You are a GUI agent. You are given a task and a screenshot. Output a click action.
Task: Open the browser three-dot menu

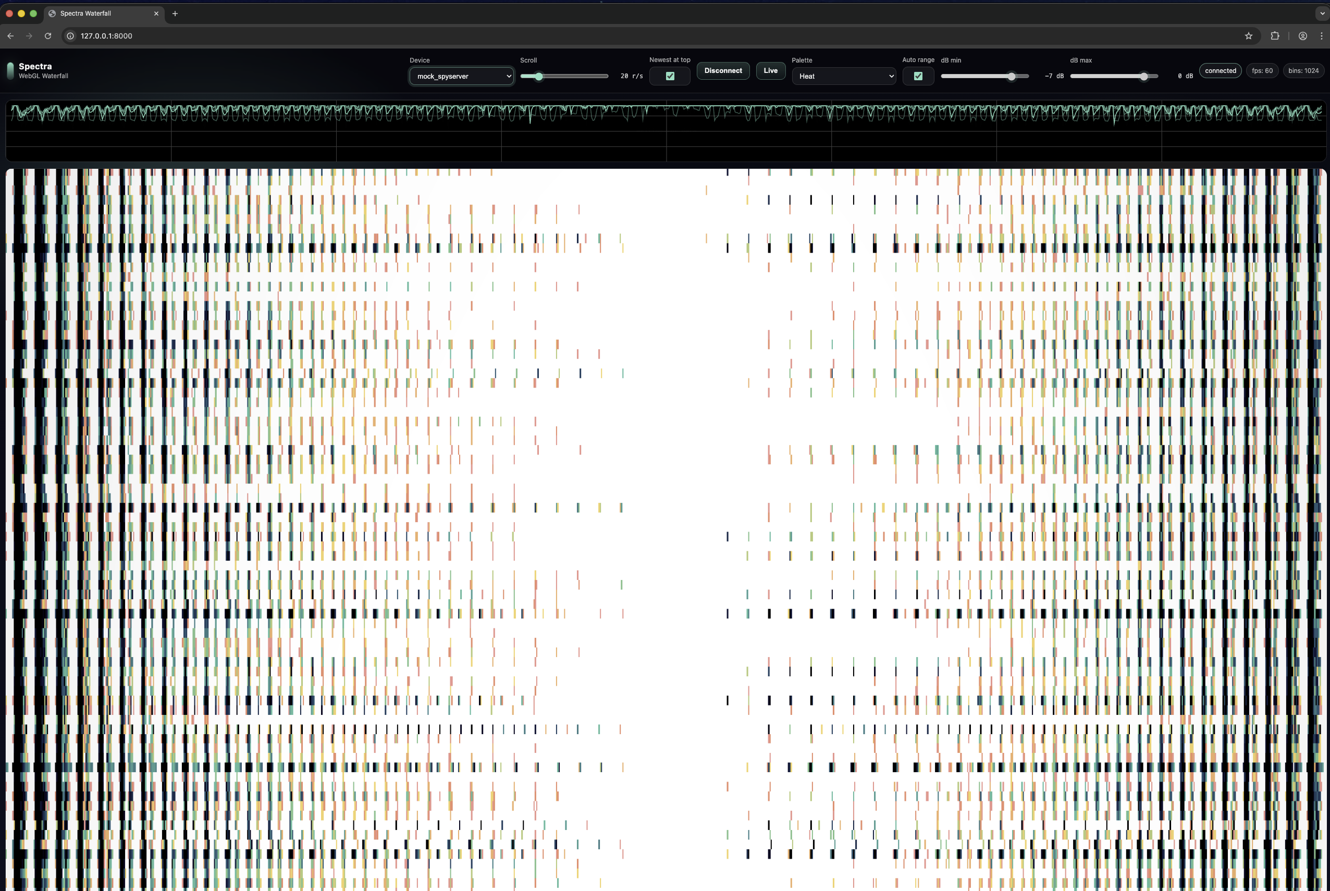1322,36
